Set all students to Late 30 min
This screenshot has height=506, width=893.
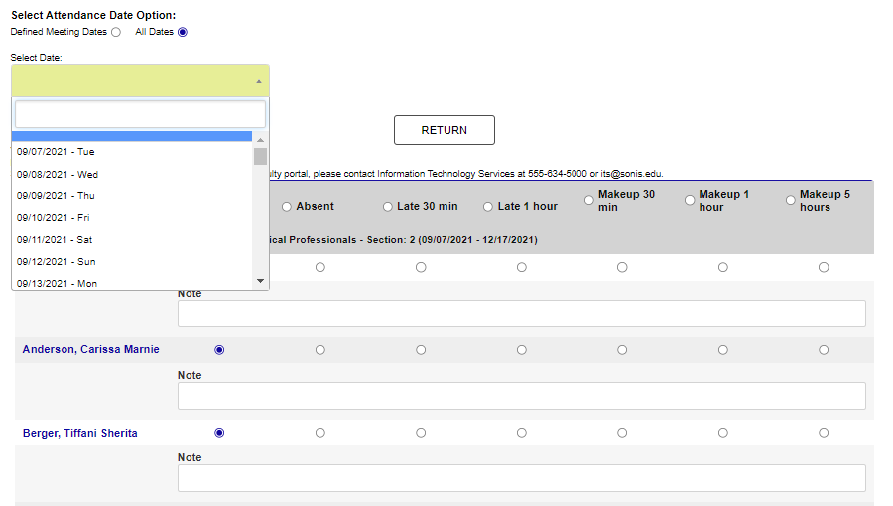[388, 207]
